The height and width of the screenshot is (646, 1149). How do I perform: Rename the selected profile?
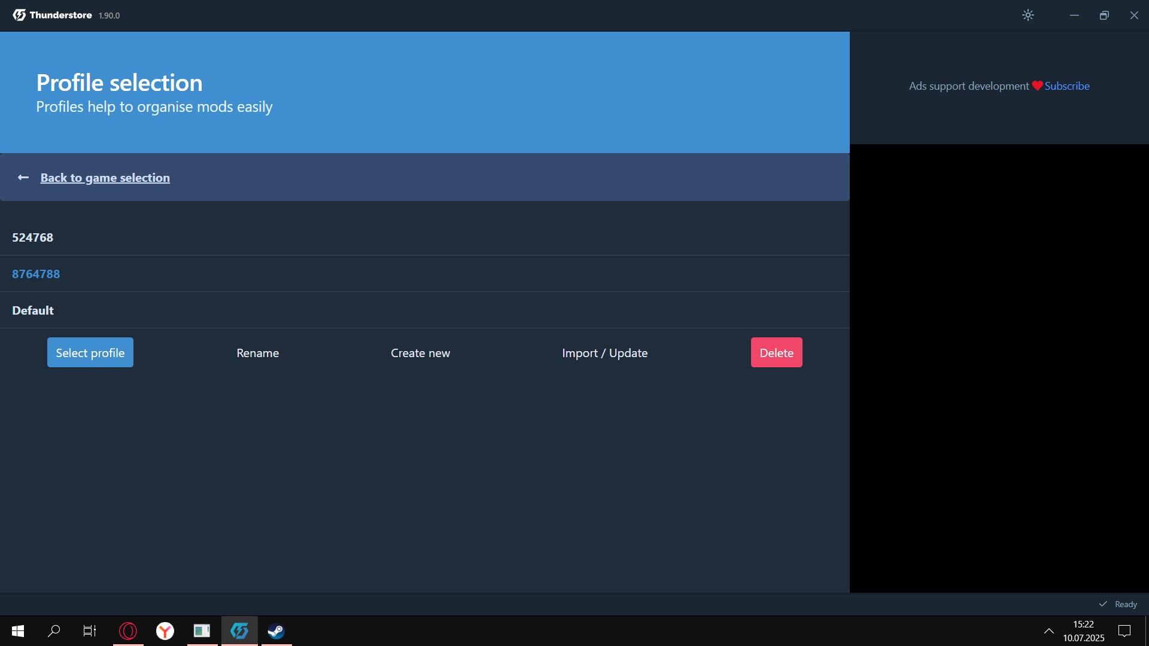[257, 353]
